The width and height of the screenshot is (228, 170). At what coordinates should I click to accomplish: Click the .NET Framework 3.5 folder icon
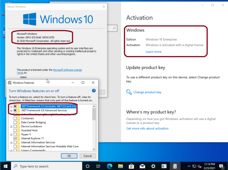(x=19, y=106)
